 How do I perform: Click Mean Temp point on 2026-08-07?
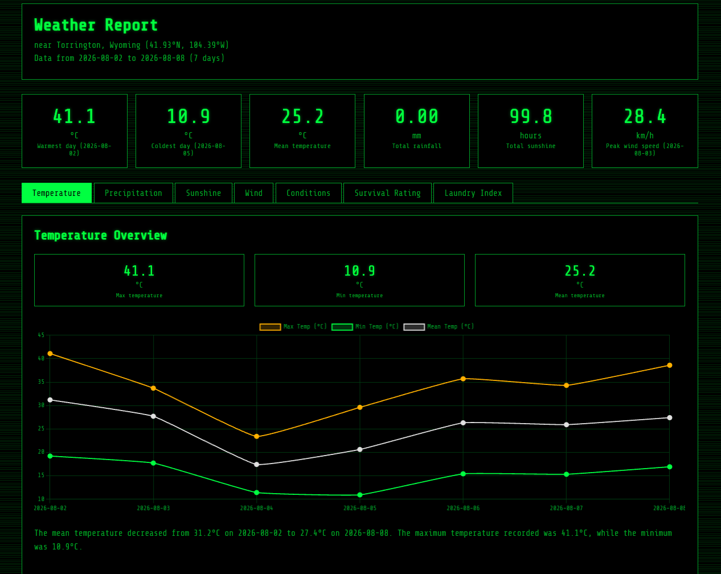(566, 425)
